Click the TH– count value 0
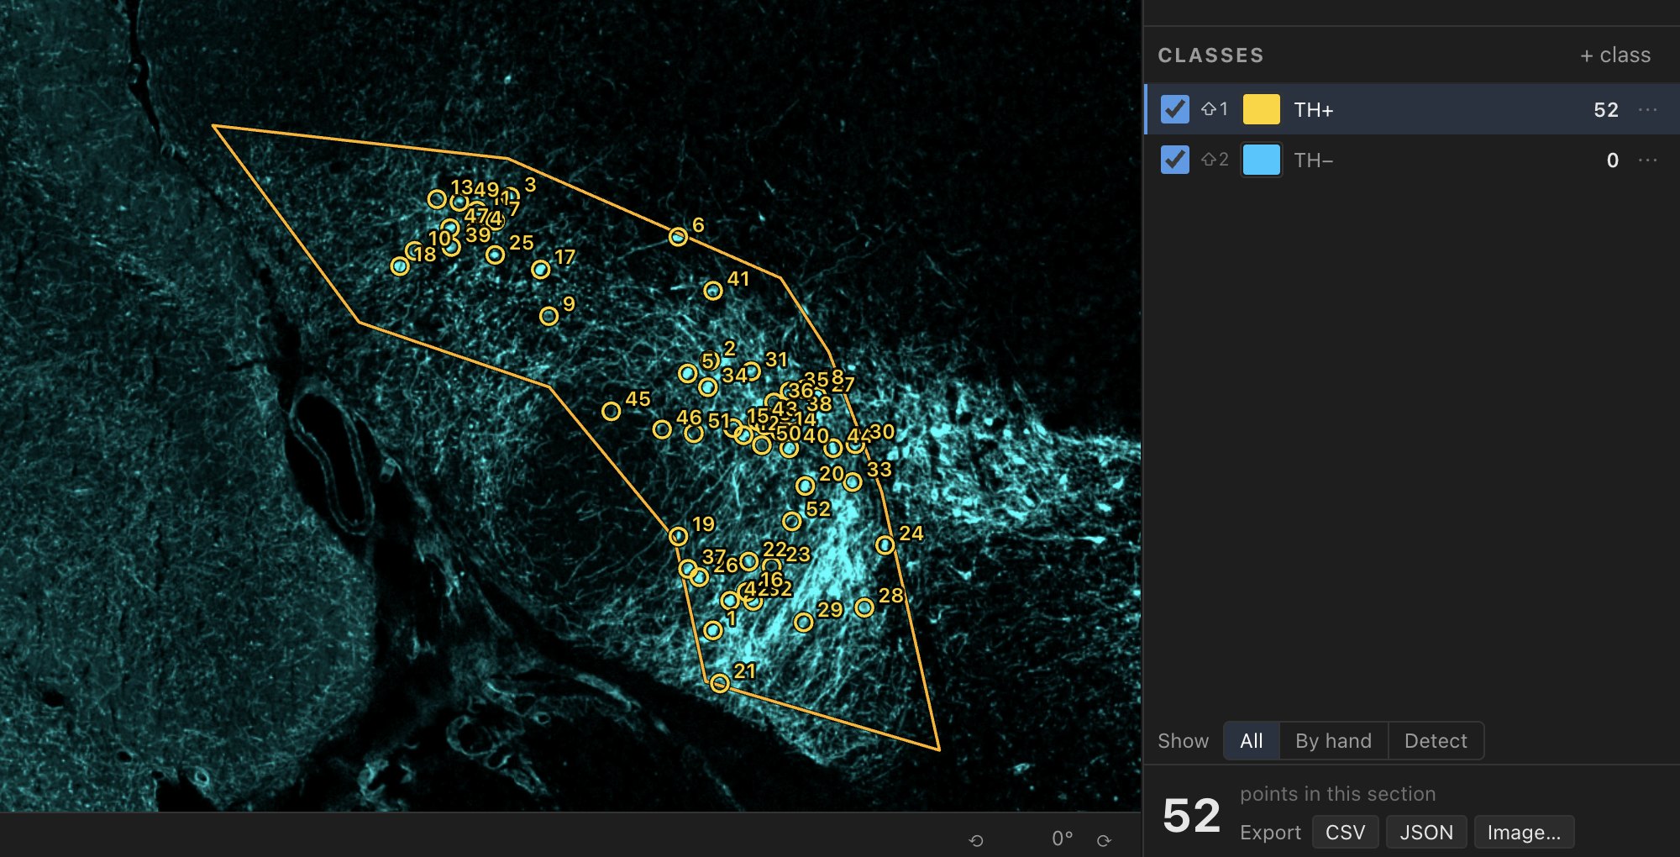The width and height of the screenshot is (1680, 857). click(x=1612, y=160)
